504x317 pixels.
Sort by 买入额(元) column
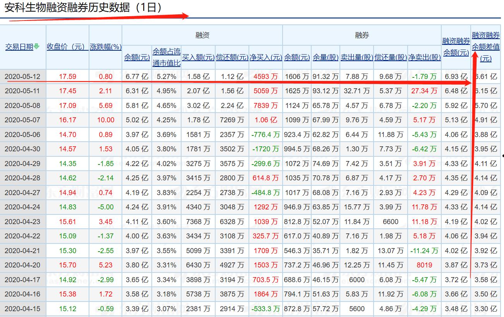coord(198,58)
